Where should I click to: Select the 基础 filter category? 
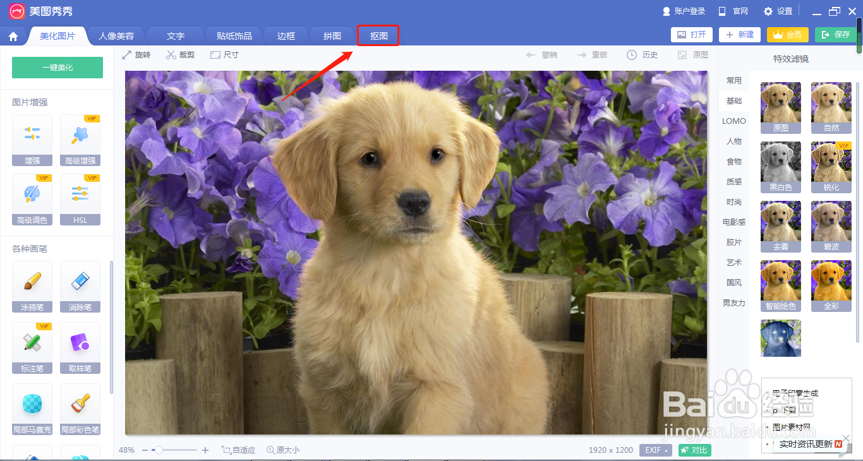(734, 101)
